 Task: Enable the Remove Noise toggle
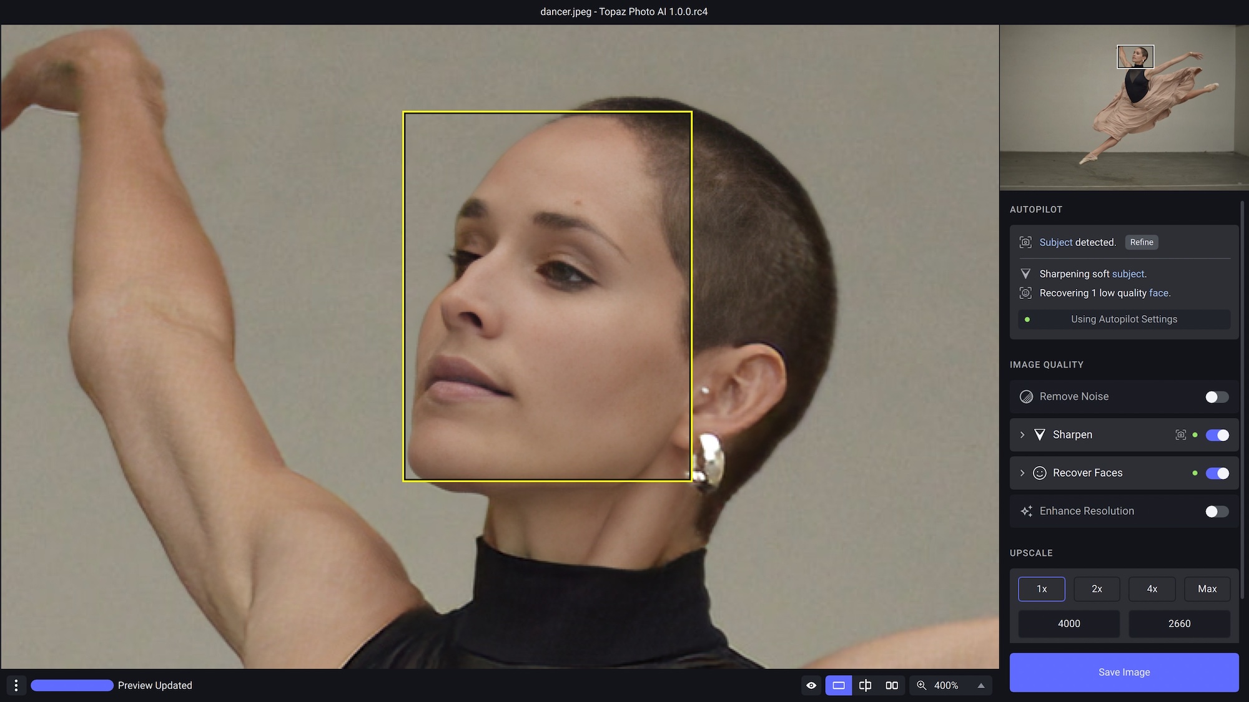click(1216, 396)
